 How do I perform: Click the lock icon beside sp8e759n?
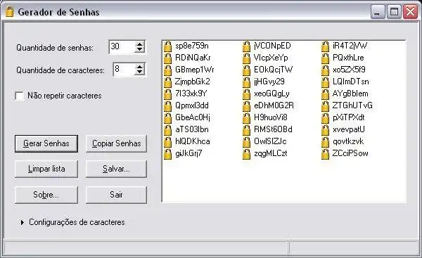167,46
